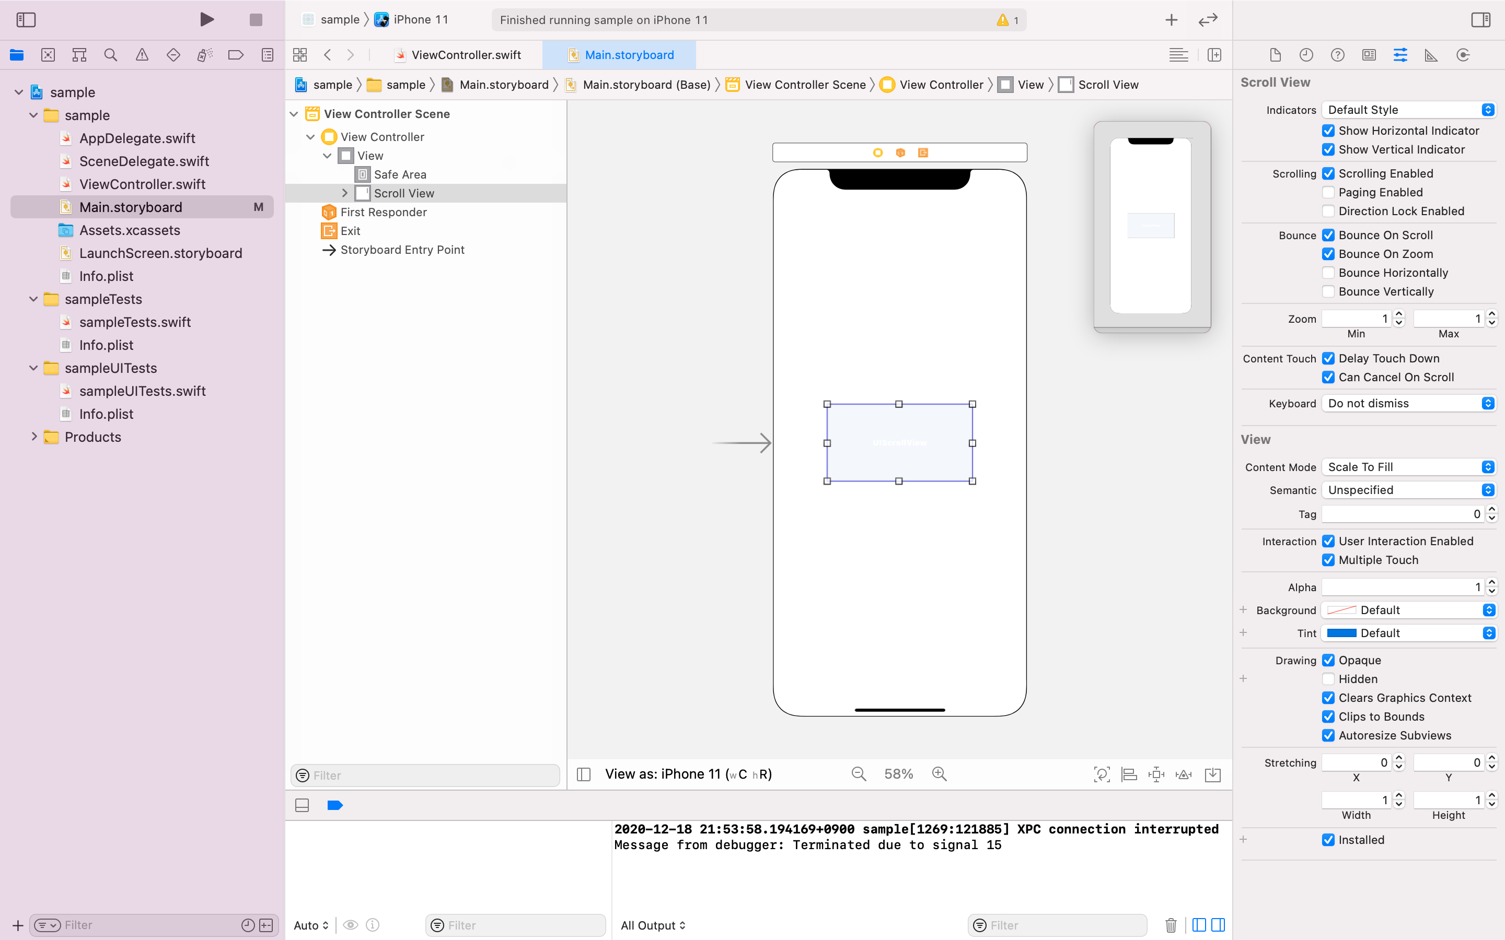Screen dimensions: 1505x940
Task: Show the Issue navigator warning icon
Action: 142,55
